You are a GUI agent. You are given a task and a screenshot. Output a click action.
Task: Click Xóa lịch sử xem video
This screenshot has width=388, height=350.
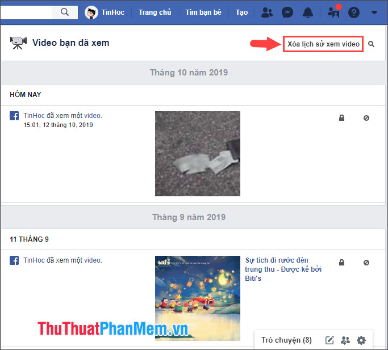[323, 44]
